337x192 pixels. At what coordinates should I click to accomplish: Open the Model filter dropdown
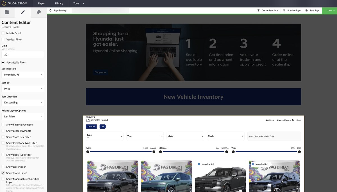pos(226,136)
